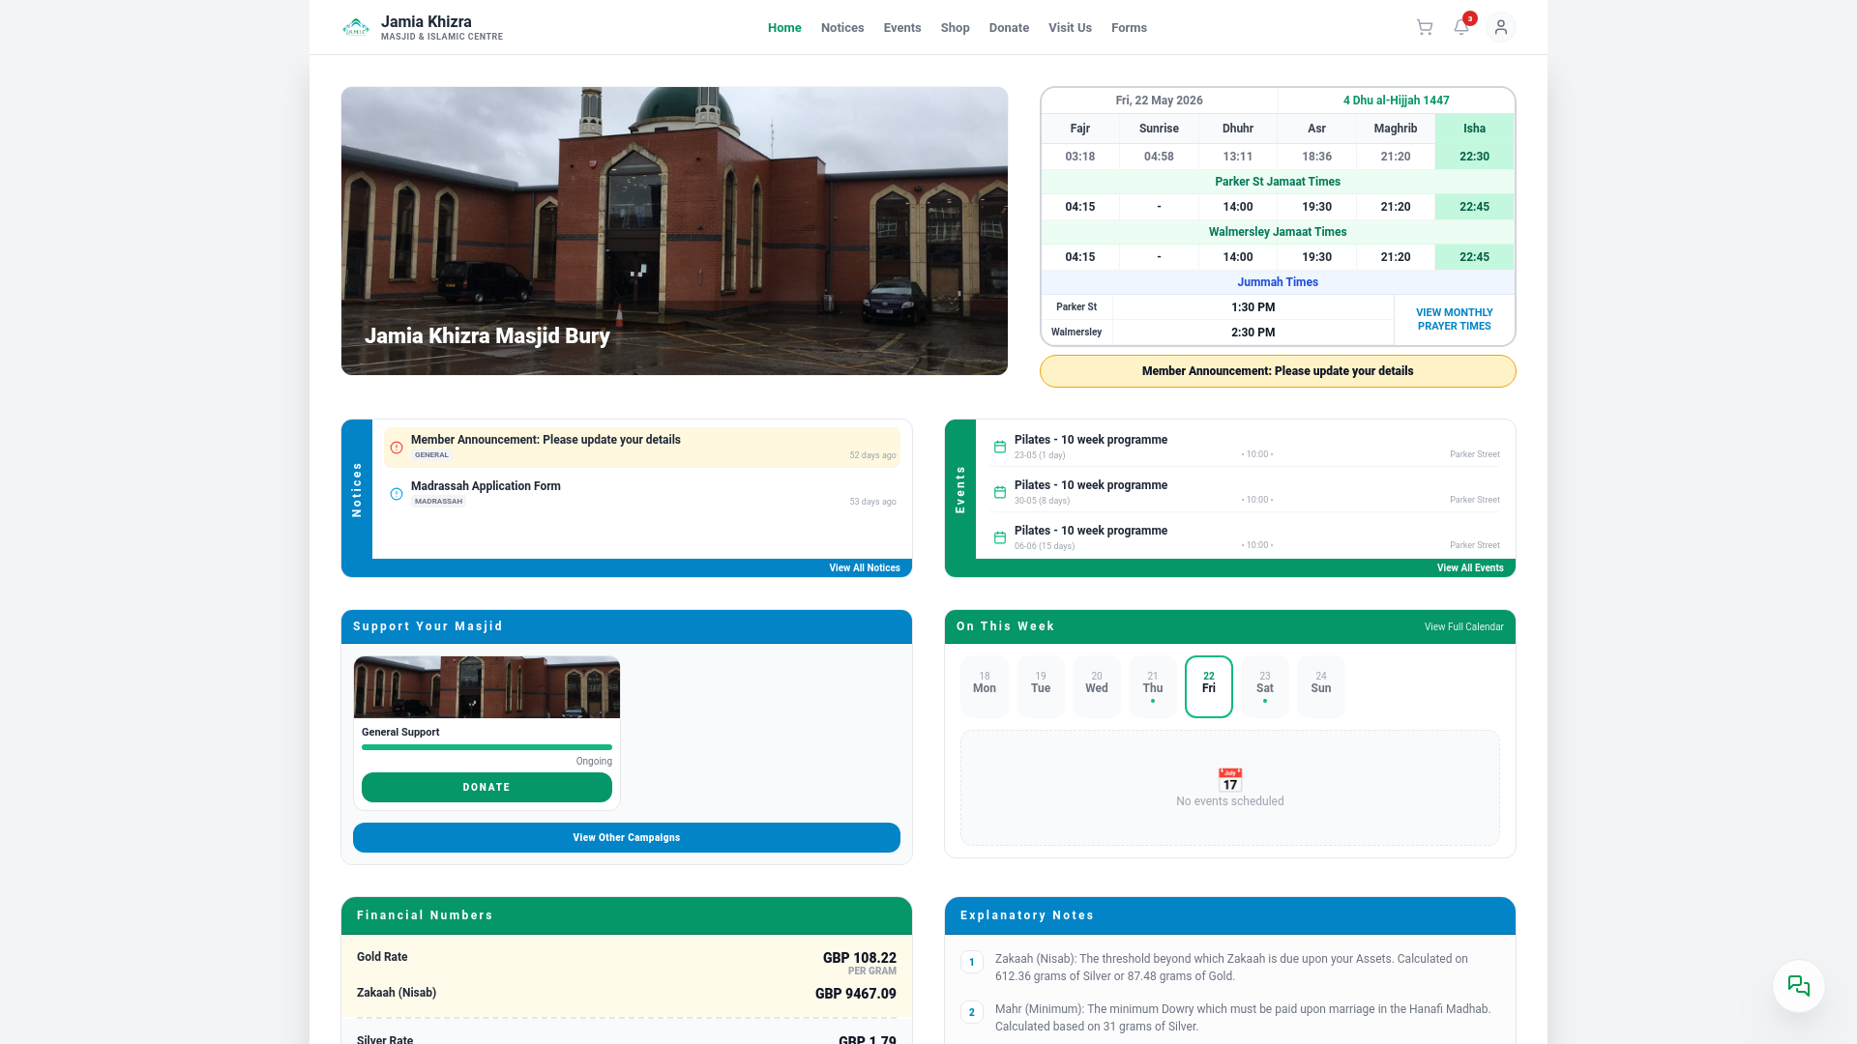Viewport: 1857px width, 1044px height.
Task: Click View Full Calendar link
Action: pos(1463,627)
